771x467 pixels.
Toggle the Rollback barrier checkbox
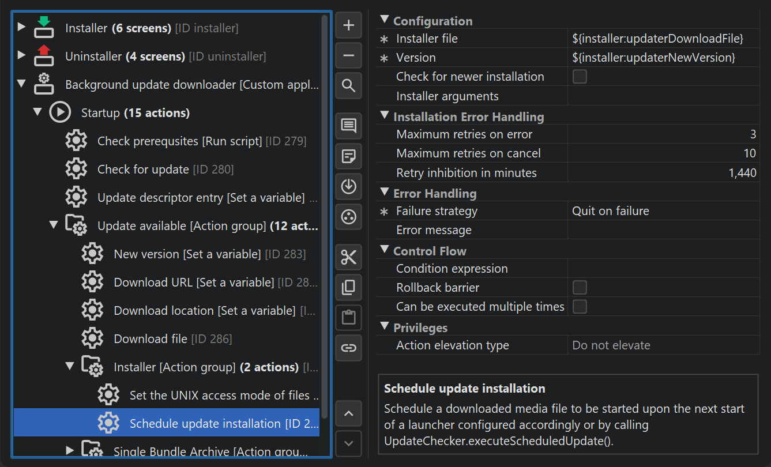tap(580, 288)
